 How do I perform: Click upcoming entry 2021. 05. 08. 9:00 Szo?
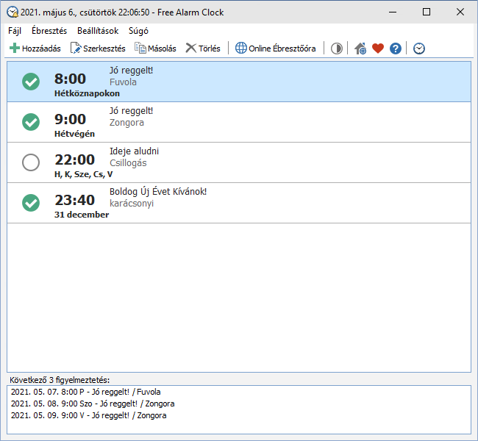(93, 404)
